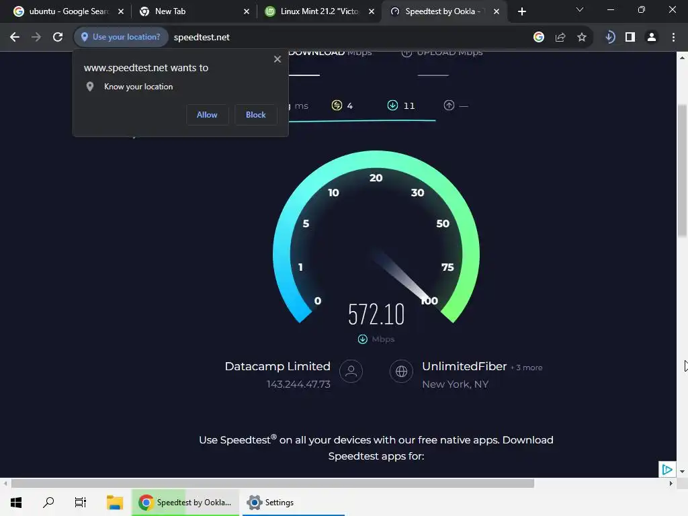Click the download latency icon next to 11
Viewport: 688px width, 516px height.
392,105
